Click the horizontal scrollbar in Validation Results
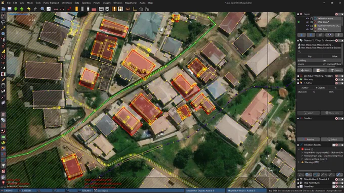The height and width of the screenshot is (193, 344). pos(314,171)
